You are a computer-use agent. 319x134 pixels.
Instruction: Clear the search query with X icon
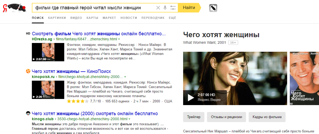pos(158,8)
